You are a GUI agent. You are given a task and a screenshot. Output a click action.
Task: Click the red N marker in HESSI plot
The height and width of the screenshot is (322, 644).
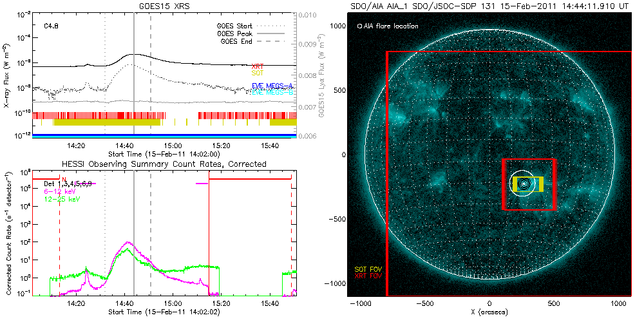(x=63, y=178)
